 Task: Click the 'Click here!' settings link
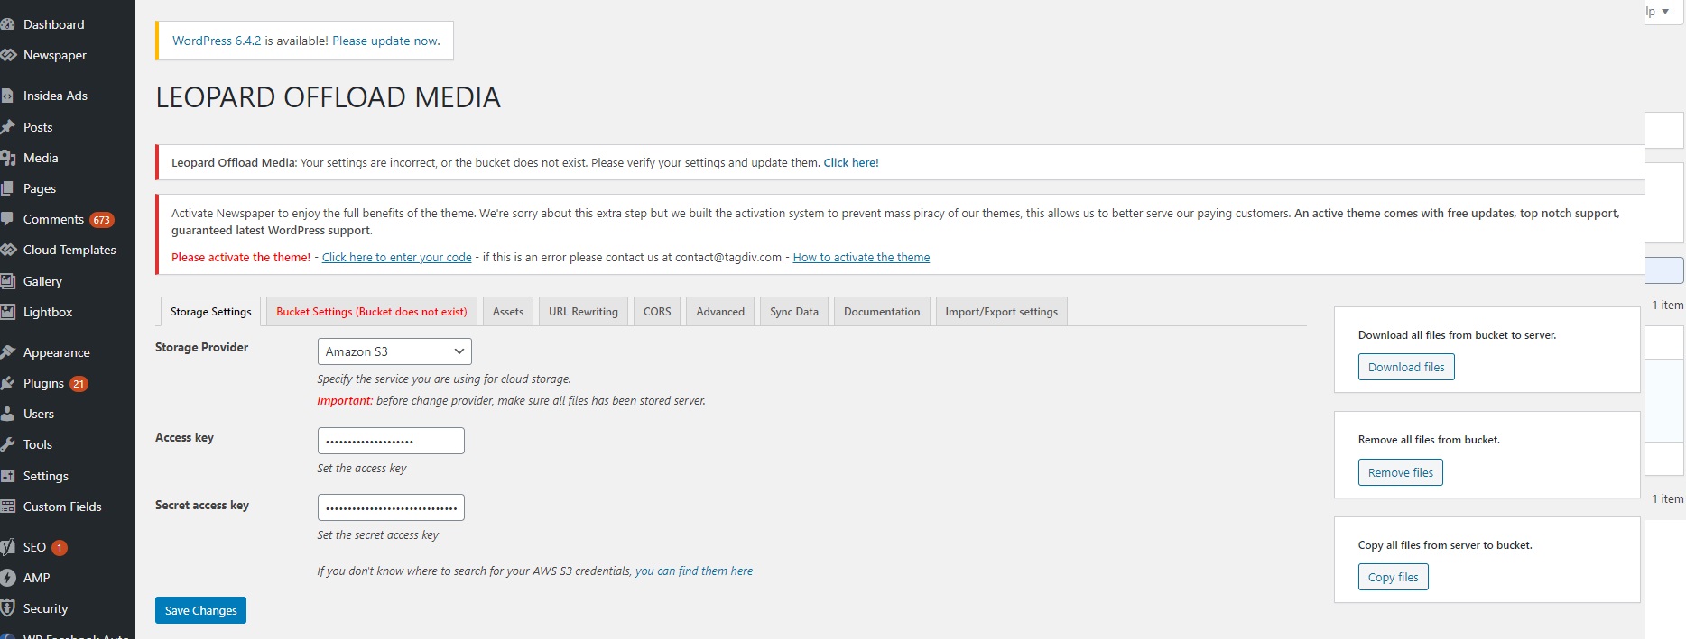click(851, 163)
